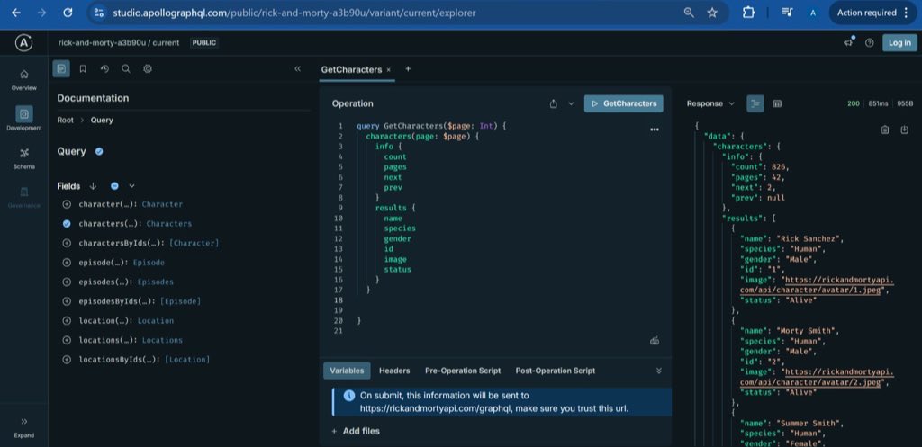Select the Documentation panel icon
This screenshot has height=447, width=922.
61,68
